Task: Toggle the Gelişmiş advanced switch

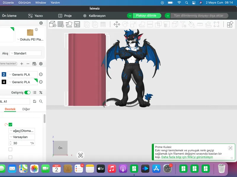Action: coord(27,92)
